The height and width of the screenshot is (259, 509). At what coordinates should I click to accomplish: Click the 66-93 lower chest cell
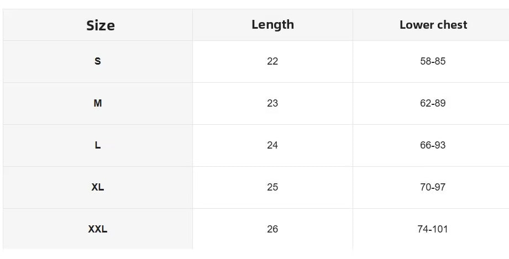(433, 145)
